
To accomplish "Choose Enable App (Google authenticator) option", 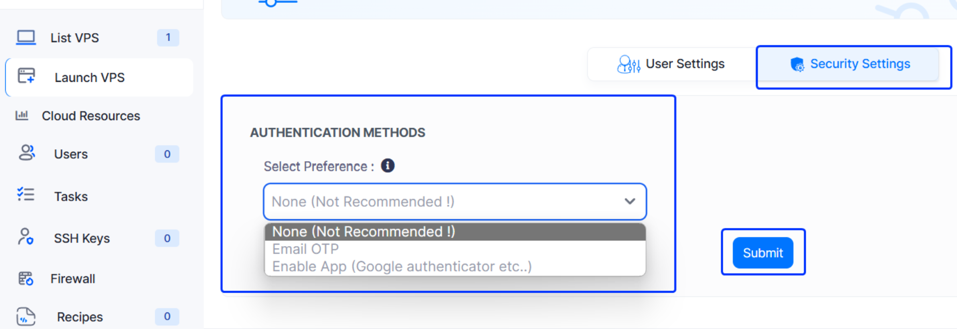I will [402, 267].
